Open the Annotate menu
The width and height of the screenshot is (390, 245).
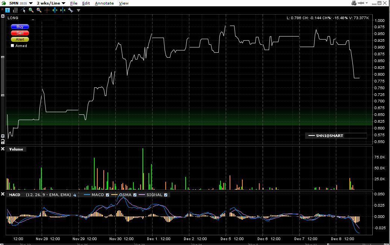point(104,3)
